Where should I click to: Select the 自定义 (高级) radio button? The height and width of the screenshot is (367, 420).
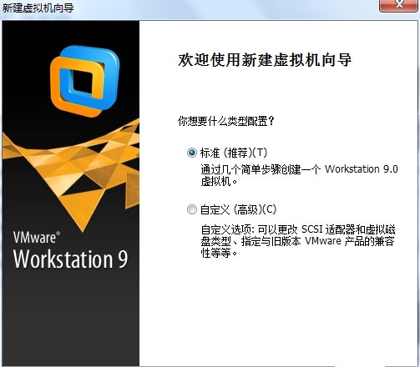191,209
